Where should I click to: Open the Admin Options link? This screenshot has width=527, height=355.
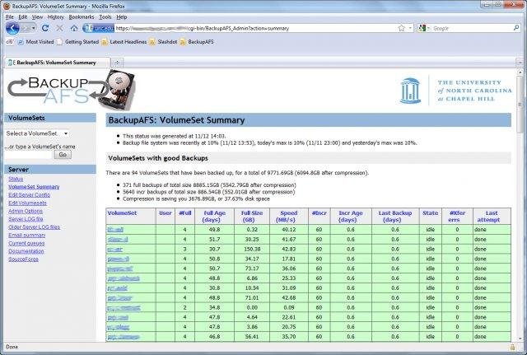coord(26,211)
